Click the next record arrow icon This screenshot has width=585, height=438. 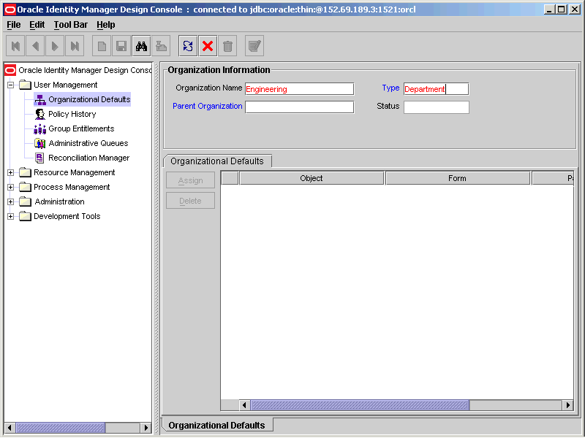coord(55,45)
